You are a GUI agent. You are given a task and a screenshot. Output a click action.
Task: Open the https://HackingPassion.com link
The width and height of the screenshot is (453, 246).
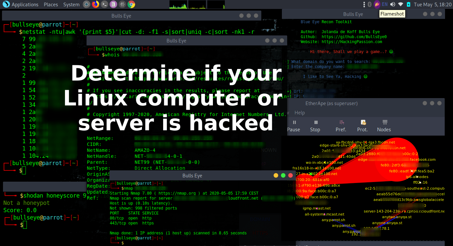[352, 42]
